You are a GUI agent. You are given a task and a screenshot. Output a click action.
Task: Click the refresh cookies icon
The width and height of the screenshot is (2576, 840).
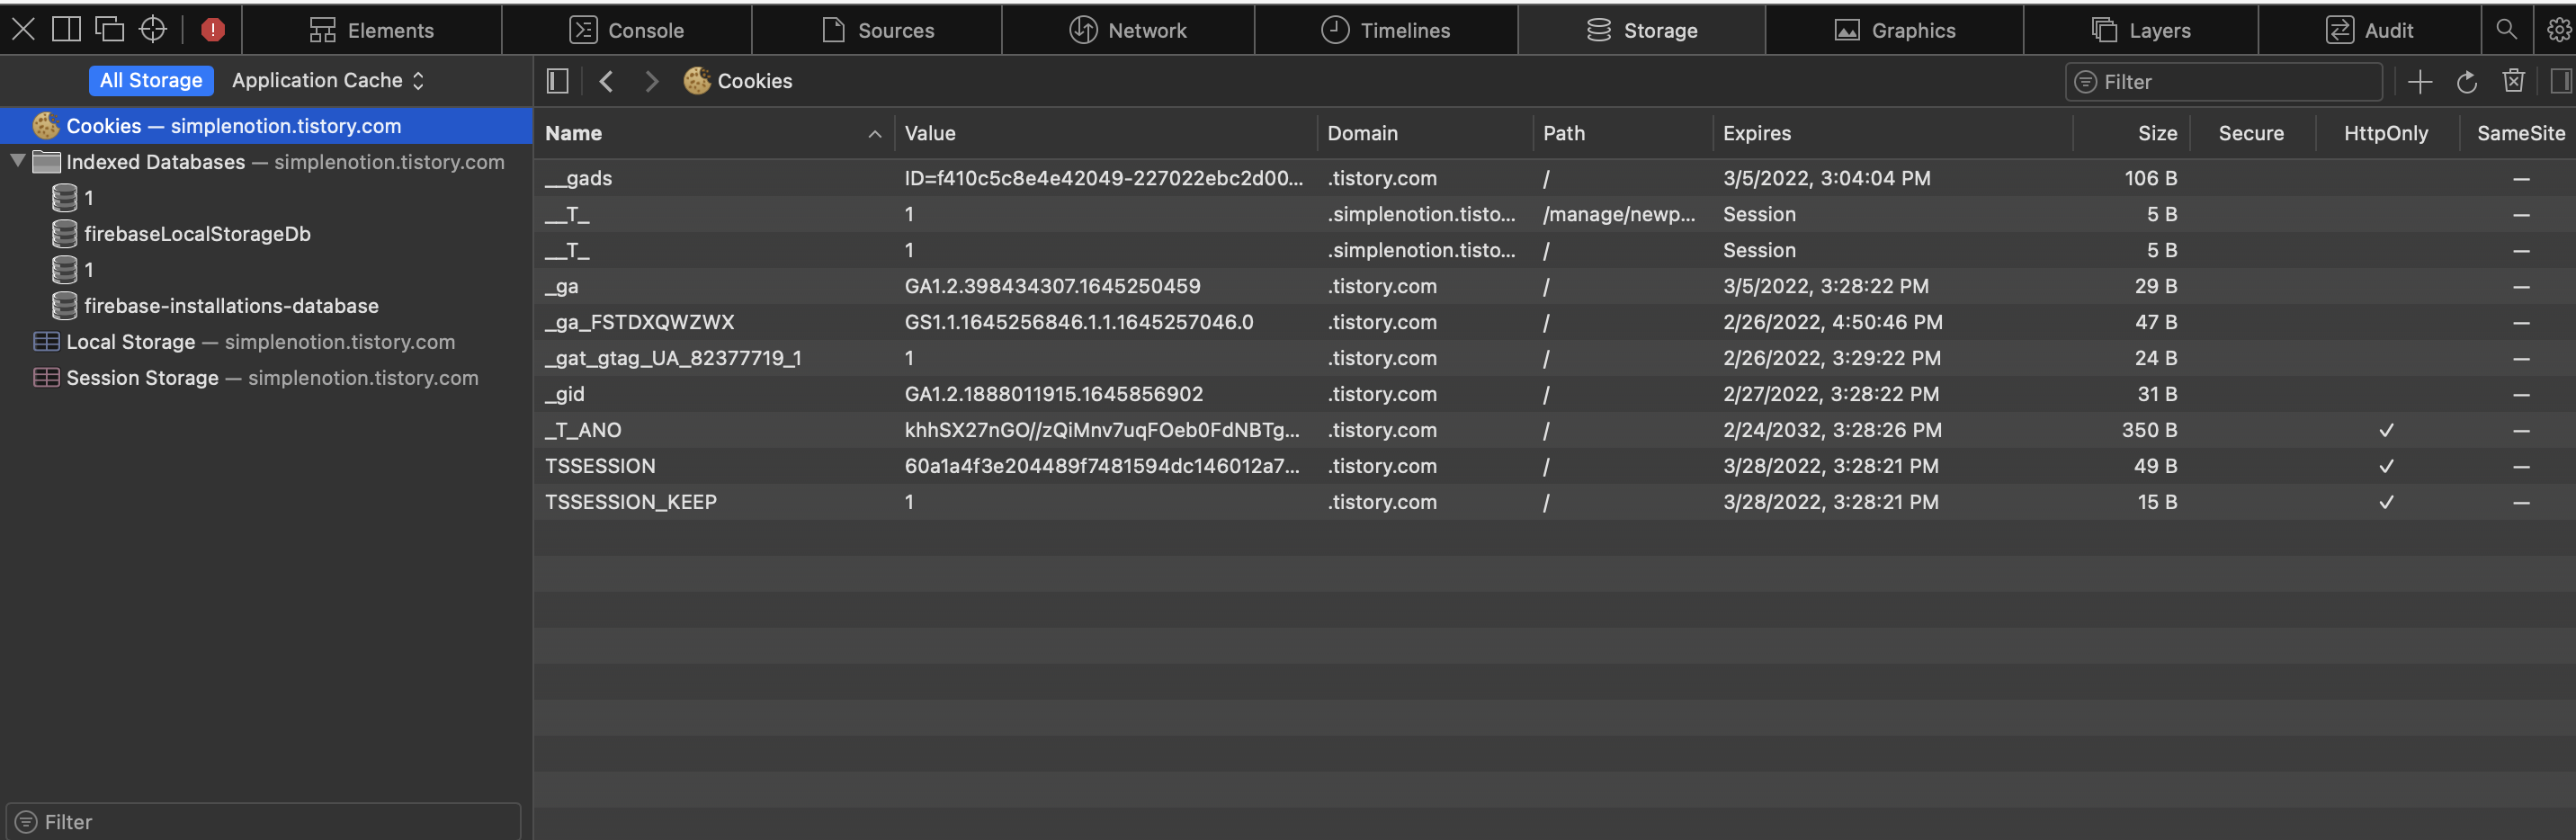pyautogui.click(x=2467, y=82)
